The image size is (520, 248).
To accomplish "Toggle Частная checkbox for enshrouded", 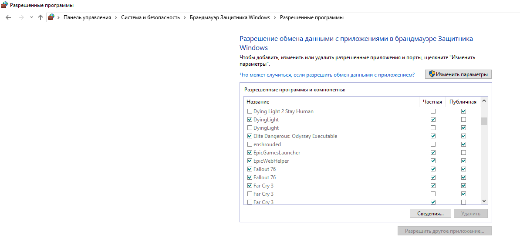I will tap(433, 144).
